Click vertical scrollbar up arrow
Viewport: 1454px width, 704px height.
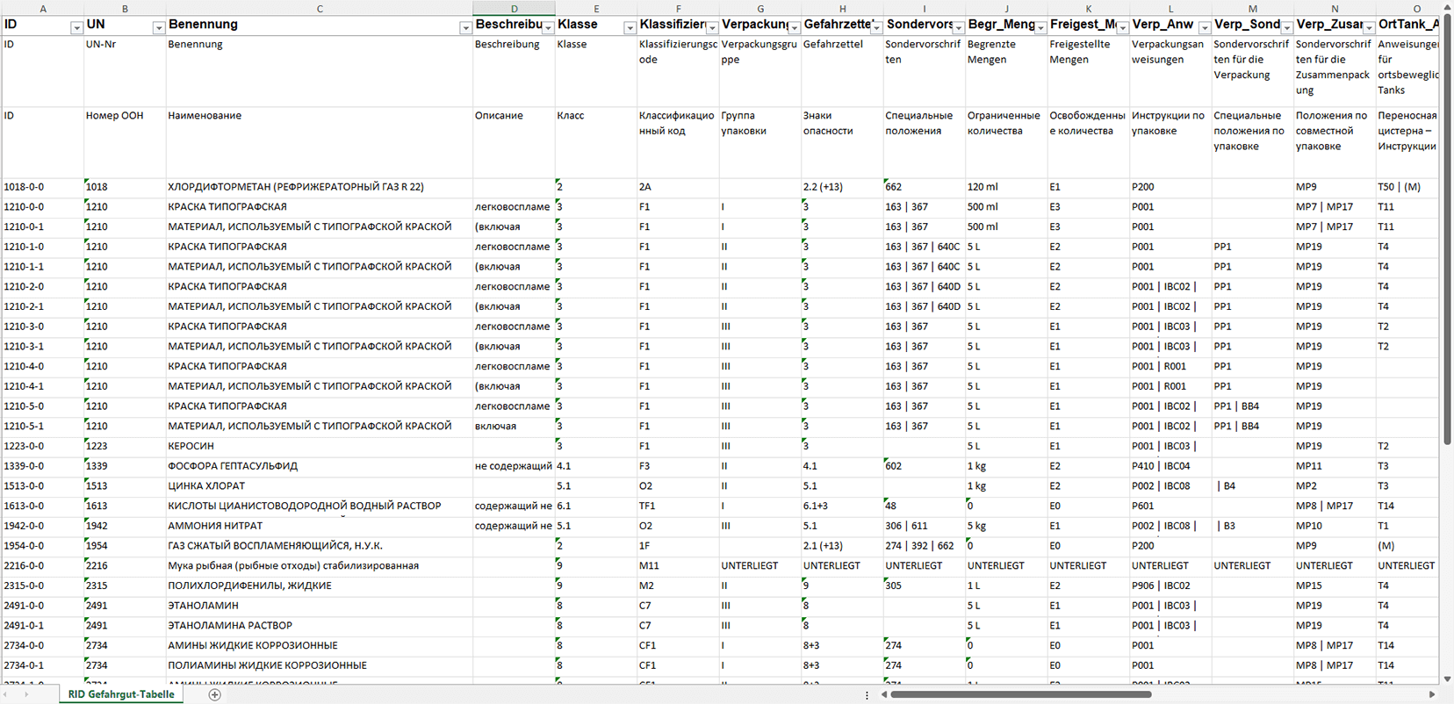tap(1446, 7)
